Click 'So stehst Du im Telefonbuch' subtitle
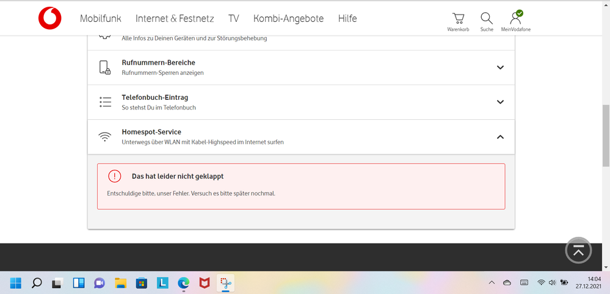This screenshot has width=610, height=294. [x=159, y=108]
